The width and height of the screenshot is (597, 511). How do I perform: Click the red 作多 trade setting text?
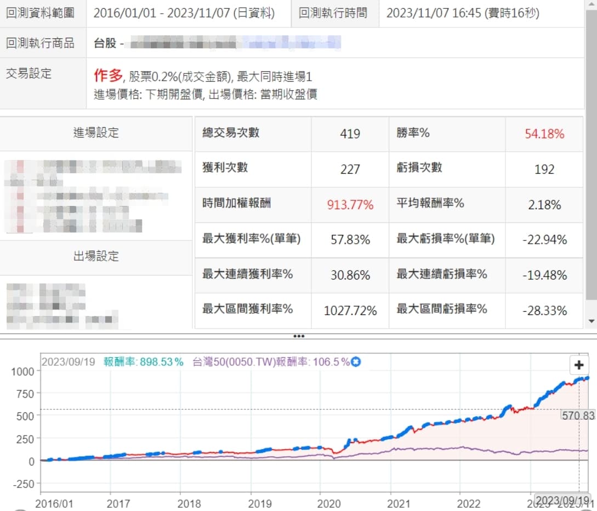click(108, 76)
